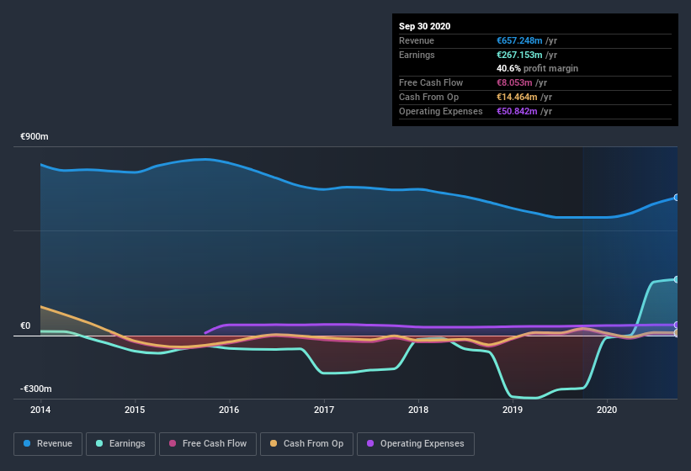Screen dimensions: 691x471
Task: Click the Revenue label in tooltip
Action: 417,40
